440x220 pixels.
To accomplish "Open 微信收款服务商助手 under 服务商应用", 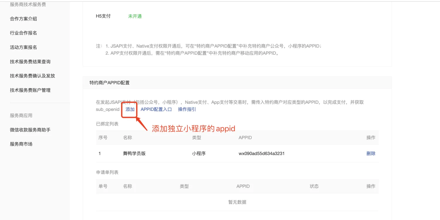I will click(30, 130).
